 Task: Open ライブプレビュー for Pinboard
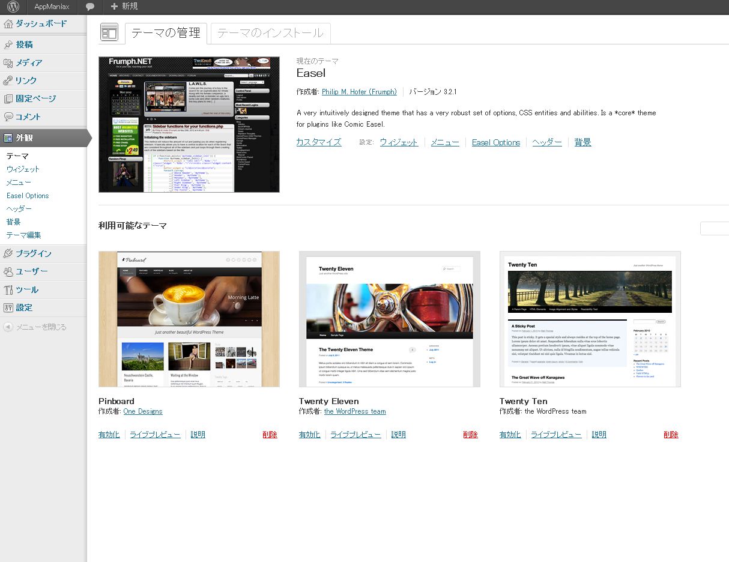(155, 435)
